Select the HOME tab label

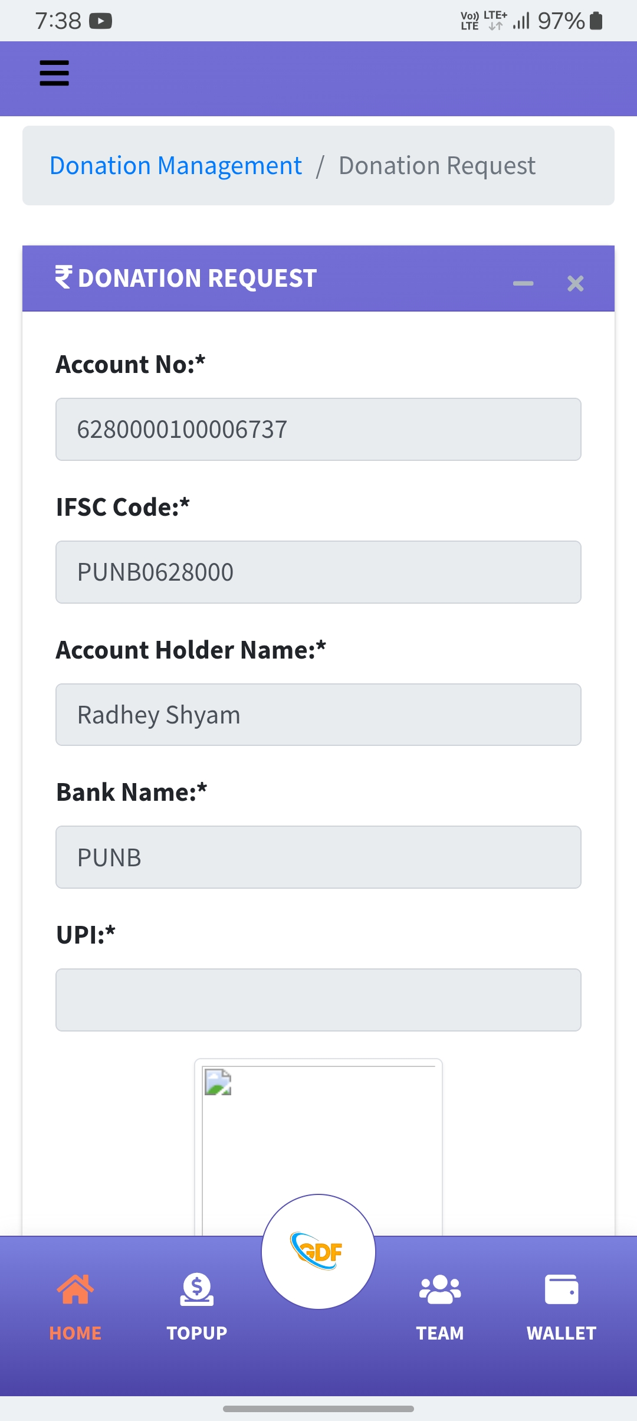click(75, 1333)
